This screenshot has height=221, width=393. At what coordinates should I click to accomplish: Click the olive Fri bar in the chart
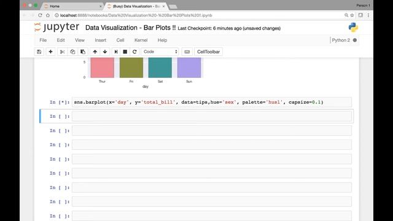click(x=131, y=68)
